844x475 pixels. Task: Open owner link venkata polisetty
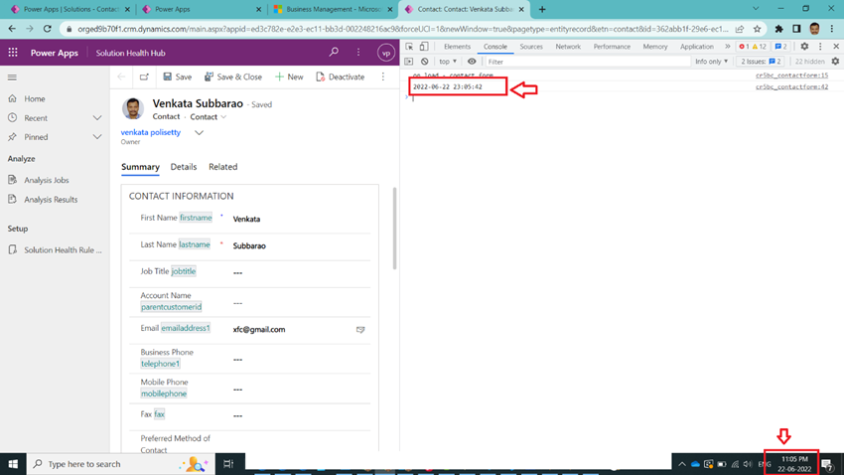coord(151,132)
